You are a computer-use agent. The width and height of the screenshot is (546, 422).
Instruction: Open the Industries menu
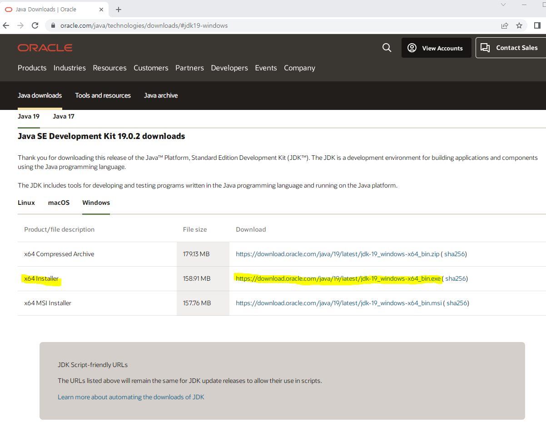(69, 68)
